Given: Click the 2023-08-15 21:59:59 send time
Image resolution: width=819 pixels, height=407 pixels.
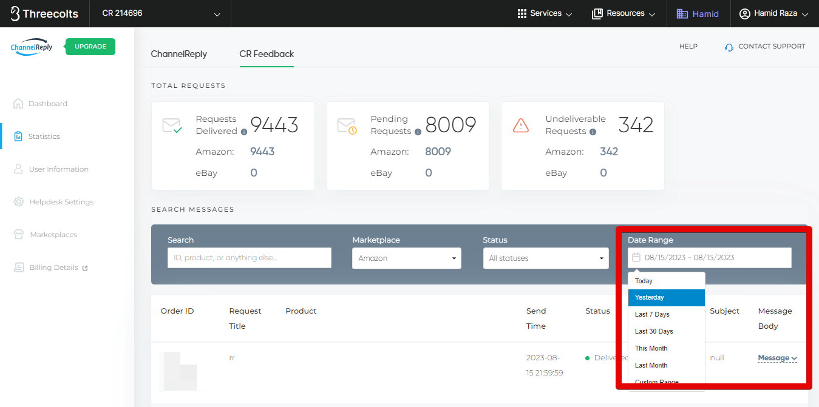Looking at the screenshot, I should tap(545, 365).
